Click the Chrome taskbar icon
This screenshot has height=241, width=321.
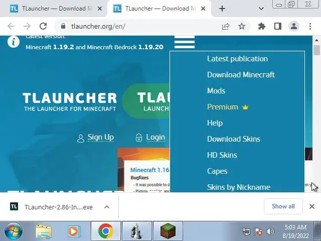(106, 231)
